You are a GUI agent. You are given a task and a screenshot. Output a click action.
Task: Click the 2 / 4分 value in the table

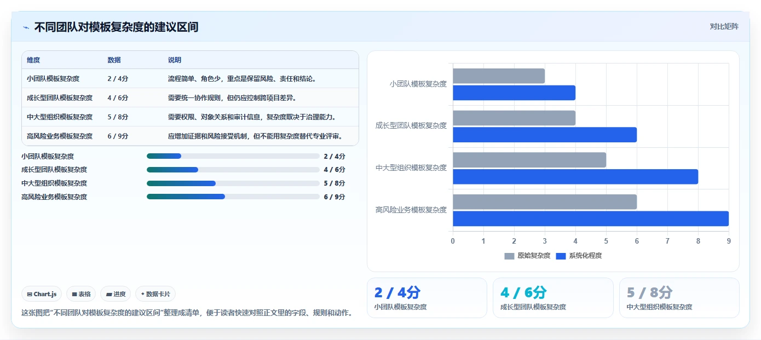(x=118, y=79)
